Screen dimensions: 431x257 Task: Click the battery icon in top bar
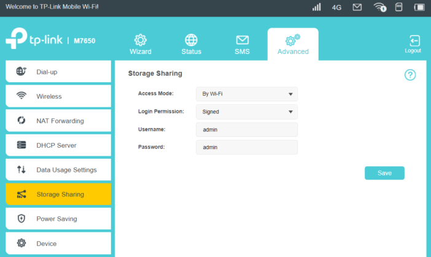[419, 7]
